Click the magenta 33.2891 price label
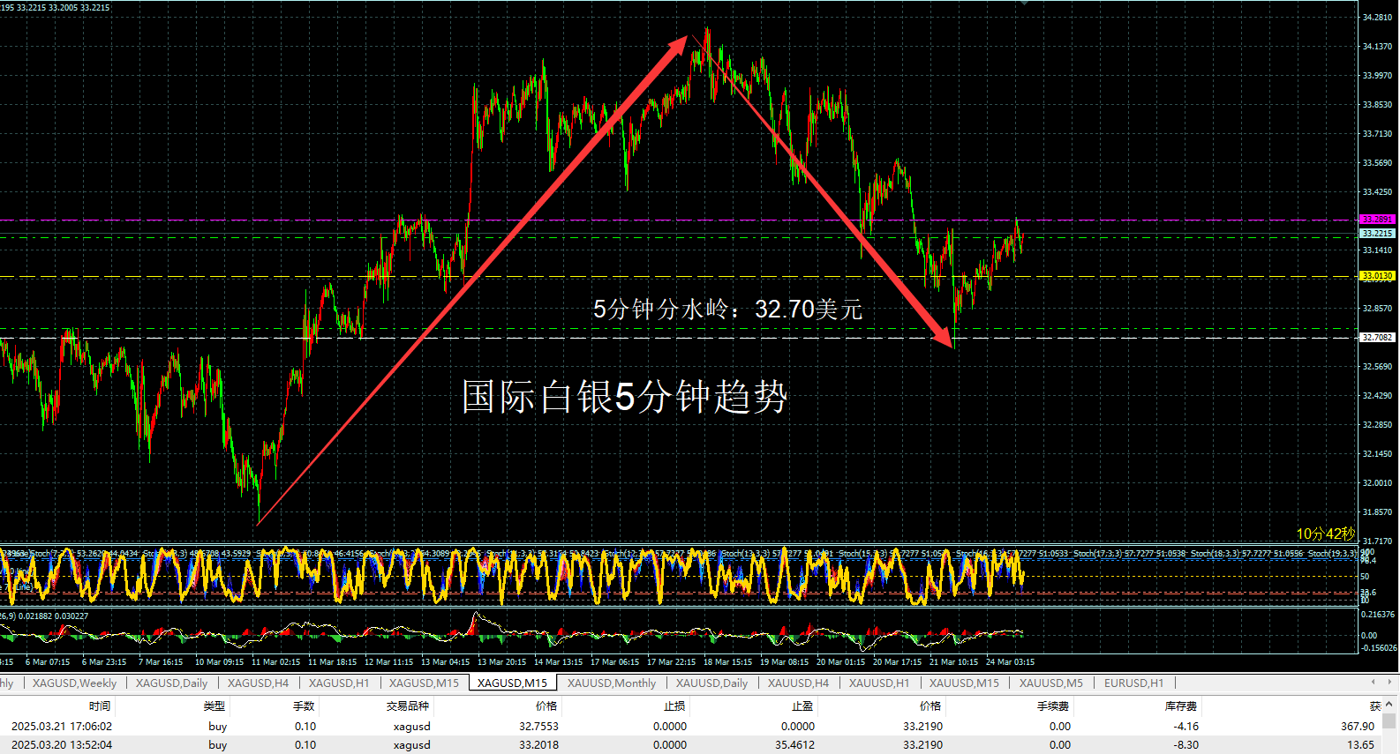The image size is (1400, 754). (x=1376, y=220)
